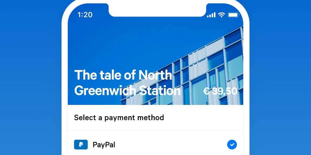Click the "Select a payment method" heading
311x155 pixels.
pyautogui.click(x=119, y=118)
